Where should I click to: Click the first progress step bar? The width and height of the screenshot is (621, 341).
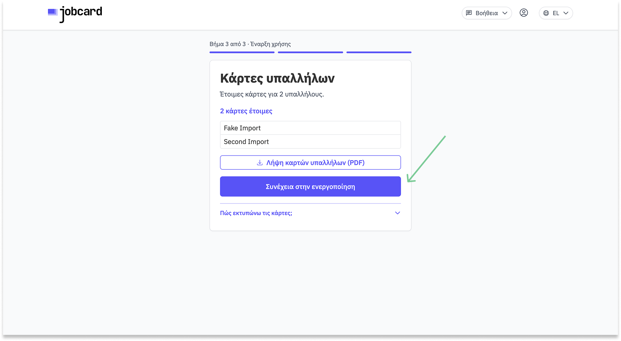(x=242, y=52)
